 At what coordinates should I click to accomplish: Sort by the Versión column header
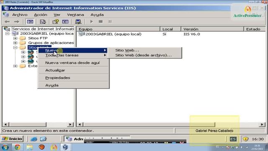[x=212, y=29]
